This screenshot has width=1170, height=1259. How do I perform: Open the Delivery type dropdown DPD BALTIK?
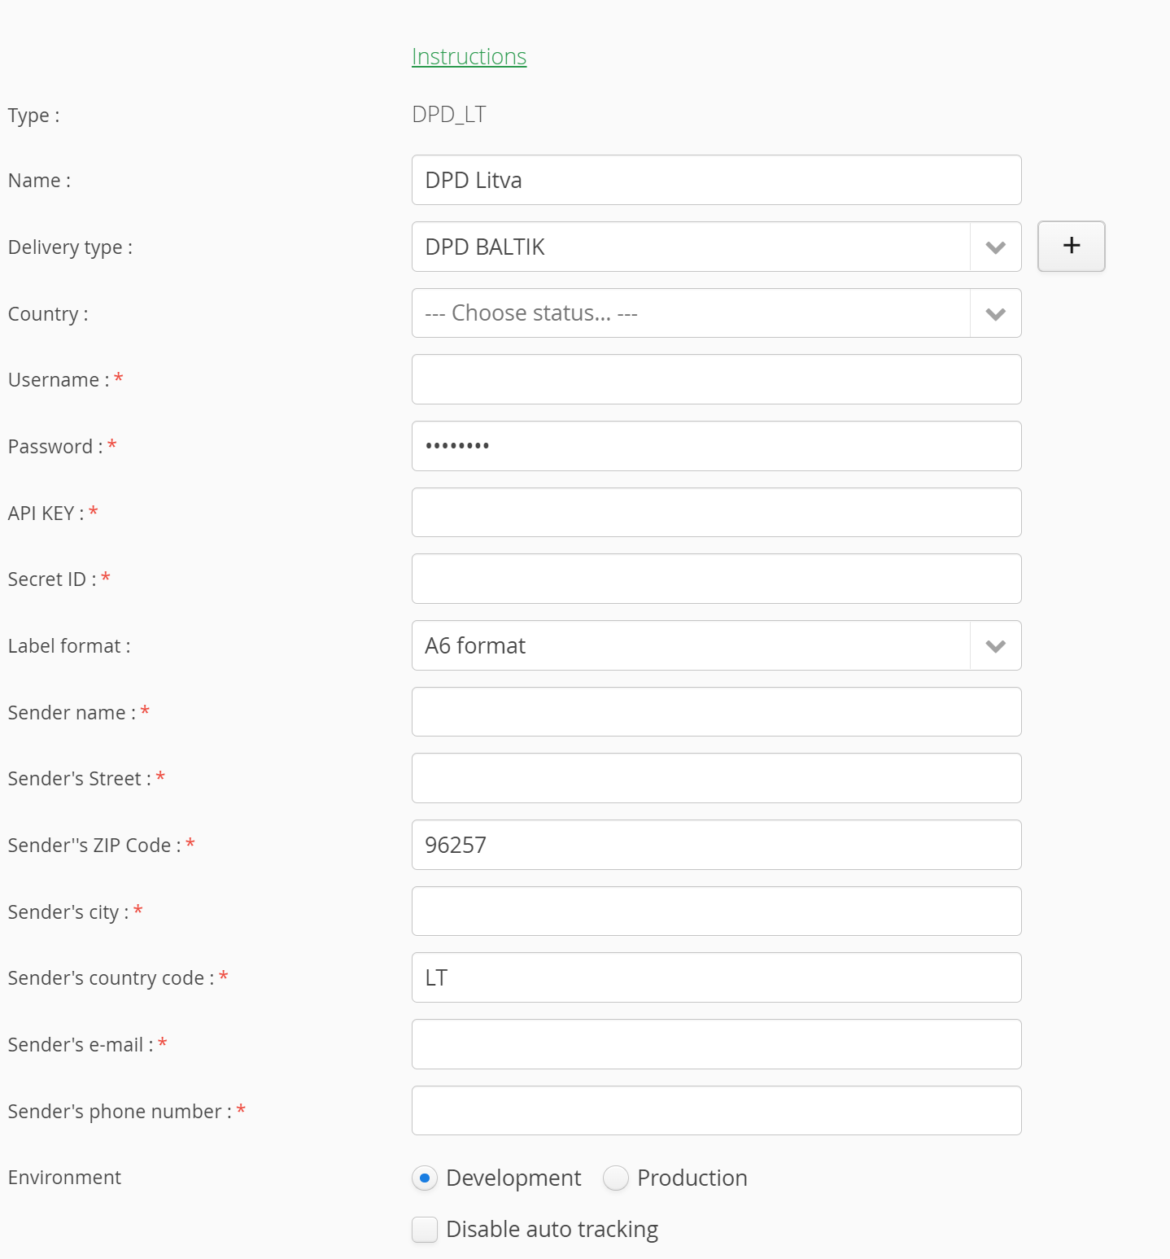tap(716, 247)
